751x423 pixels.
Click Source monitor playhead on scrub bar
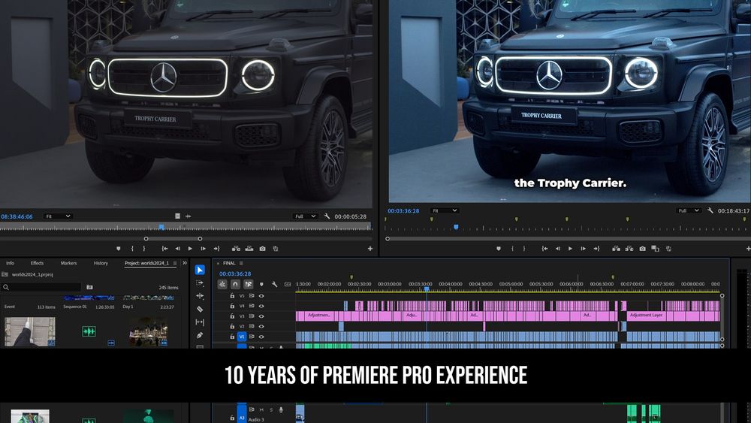(x=161, y=227)
